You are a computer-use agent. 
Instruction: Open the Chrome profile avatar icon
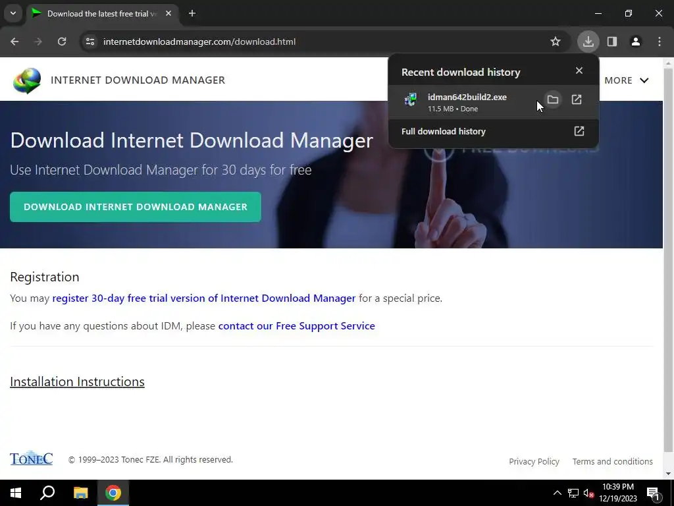(636, 42)
